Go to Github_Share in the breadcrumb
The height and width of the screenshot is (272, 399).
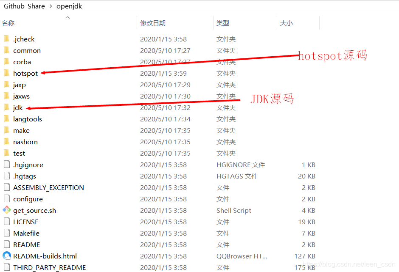(x=24, y=6)
